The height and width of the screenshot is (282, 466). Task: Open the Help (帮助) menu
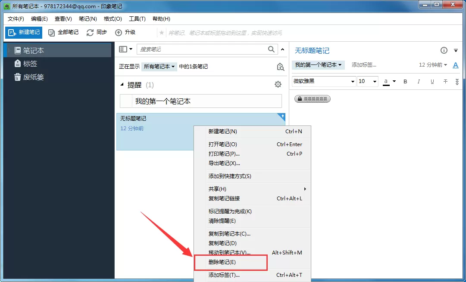[x=161, y=18]
